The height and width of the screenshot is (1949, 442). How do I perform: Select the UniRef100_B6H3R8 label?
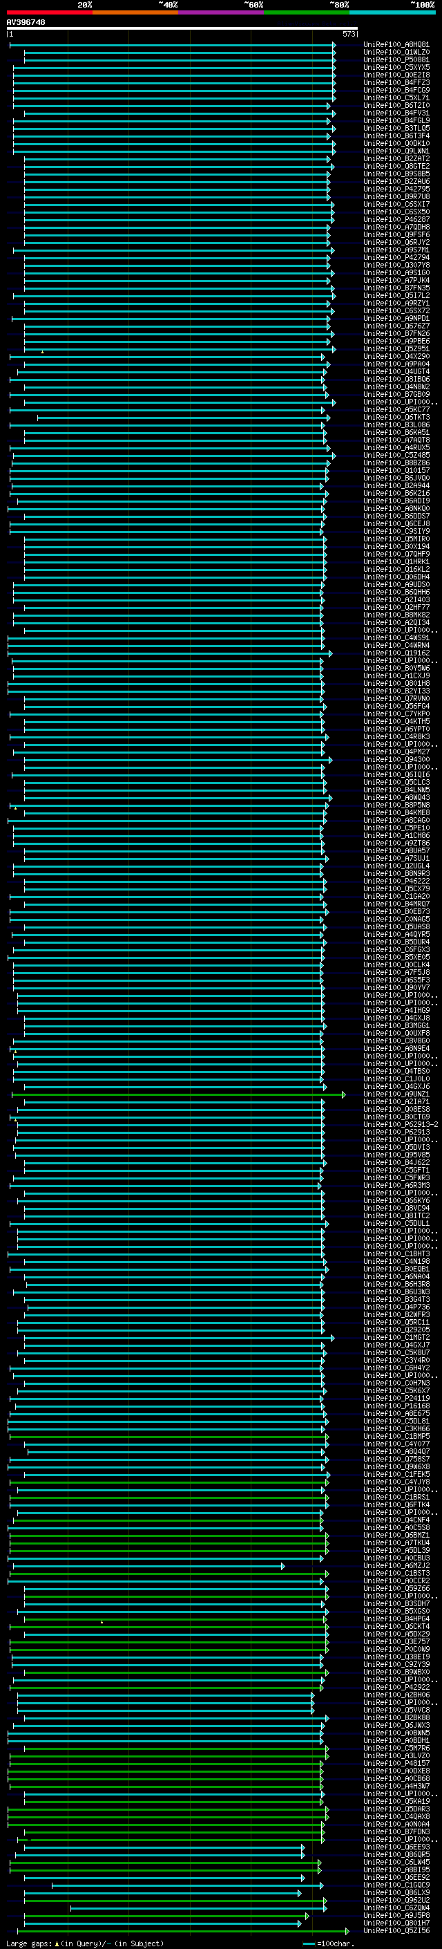(x=396, y=1284)
